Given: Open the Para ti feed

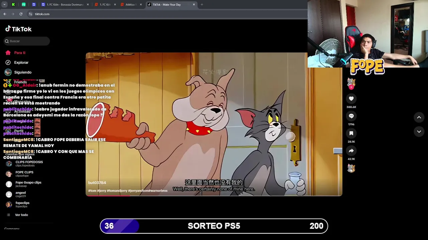Looking at the screenshot, I should tap(20, 53).
